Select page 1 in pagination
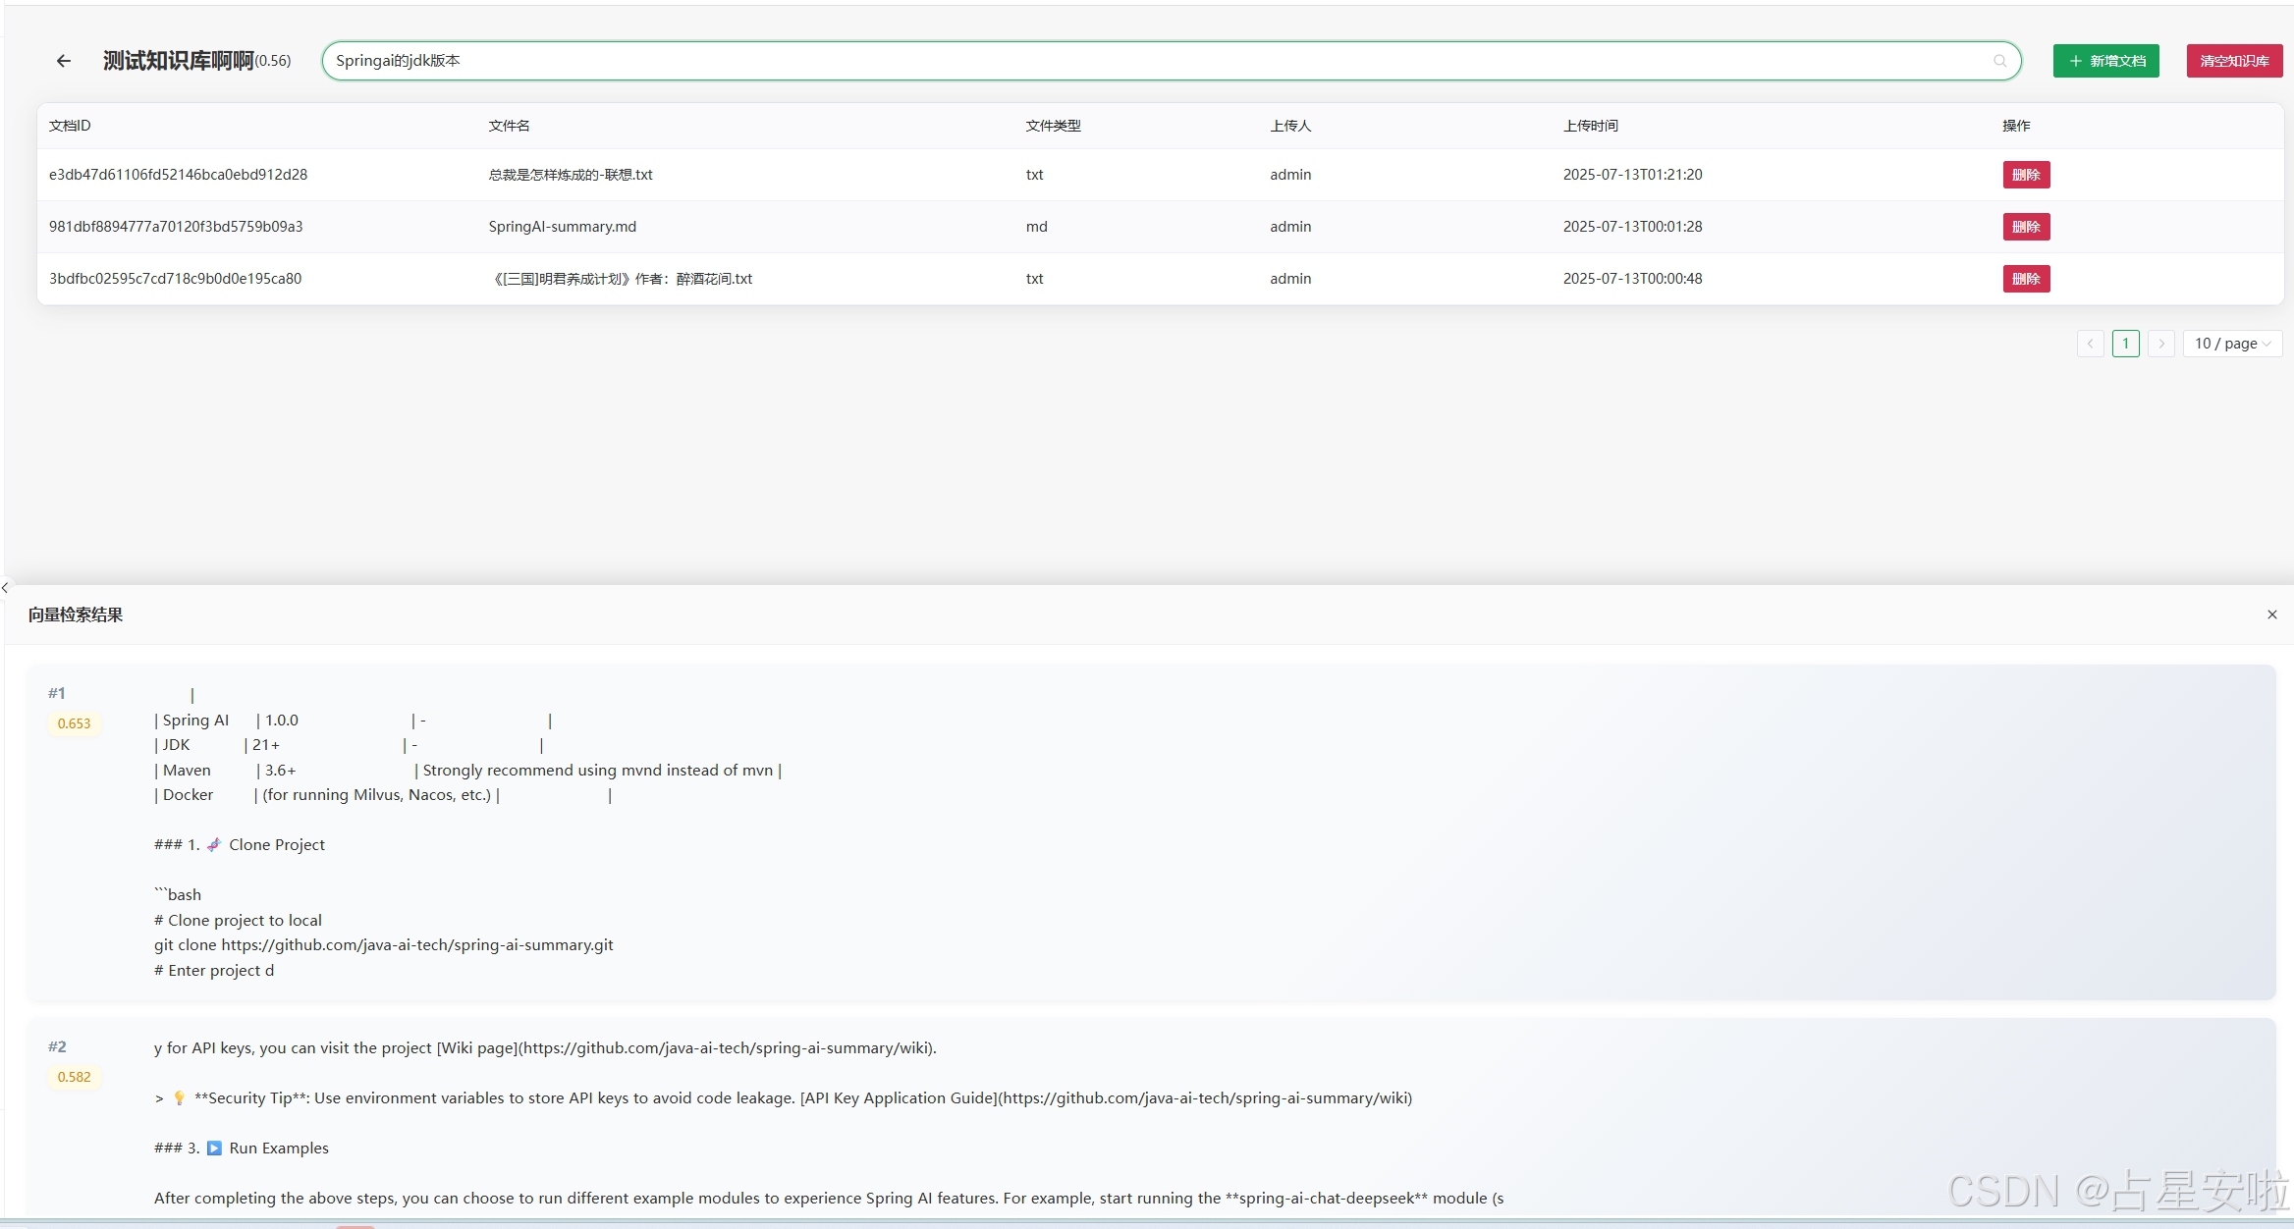2294x1229 pixels. point(2125,344)
